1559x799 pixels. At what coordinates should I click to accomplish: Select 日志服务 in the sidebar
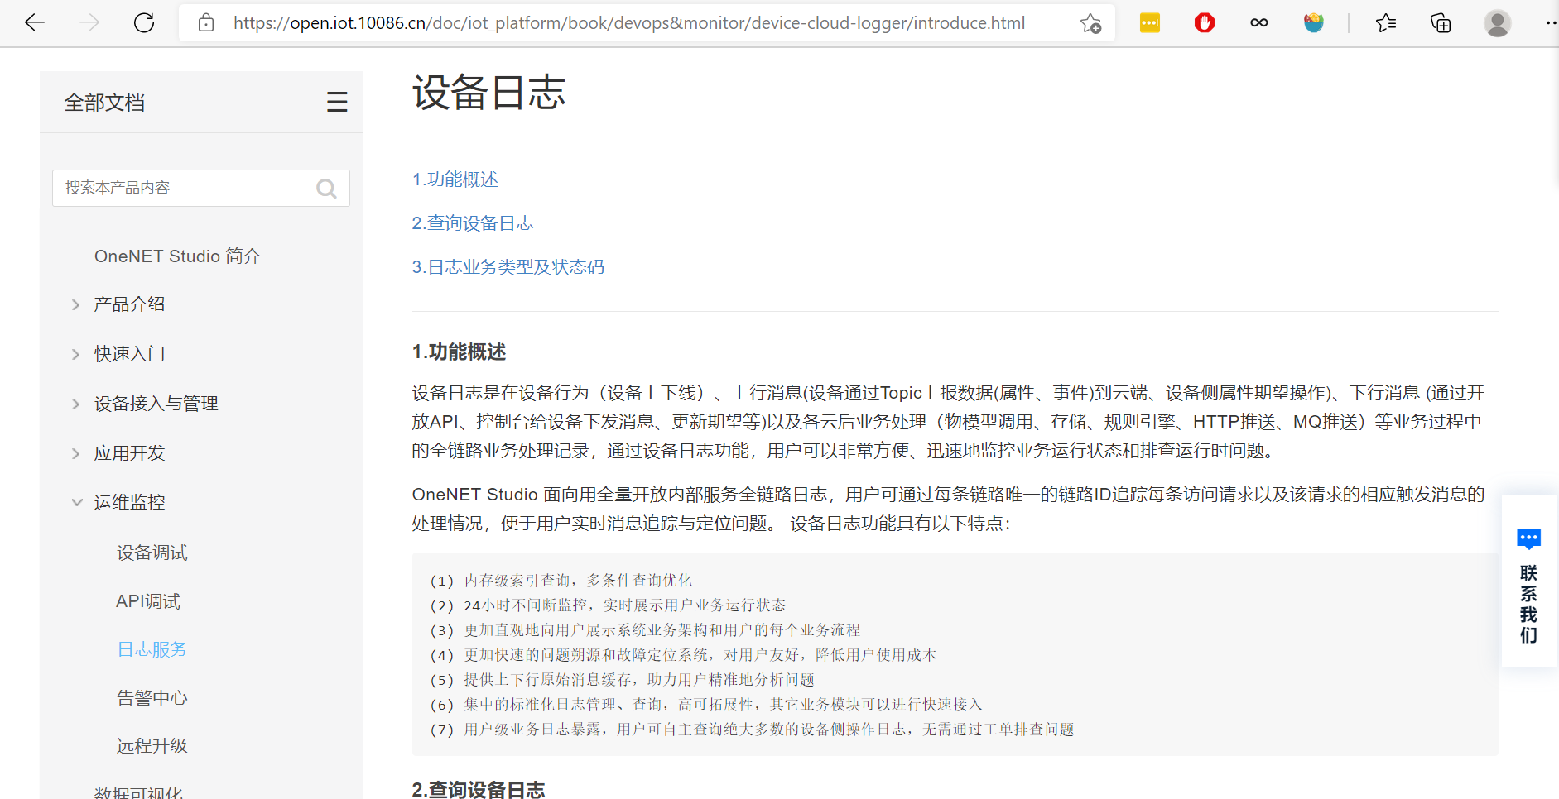tap(152, 649)
